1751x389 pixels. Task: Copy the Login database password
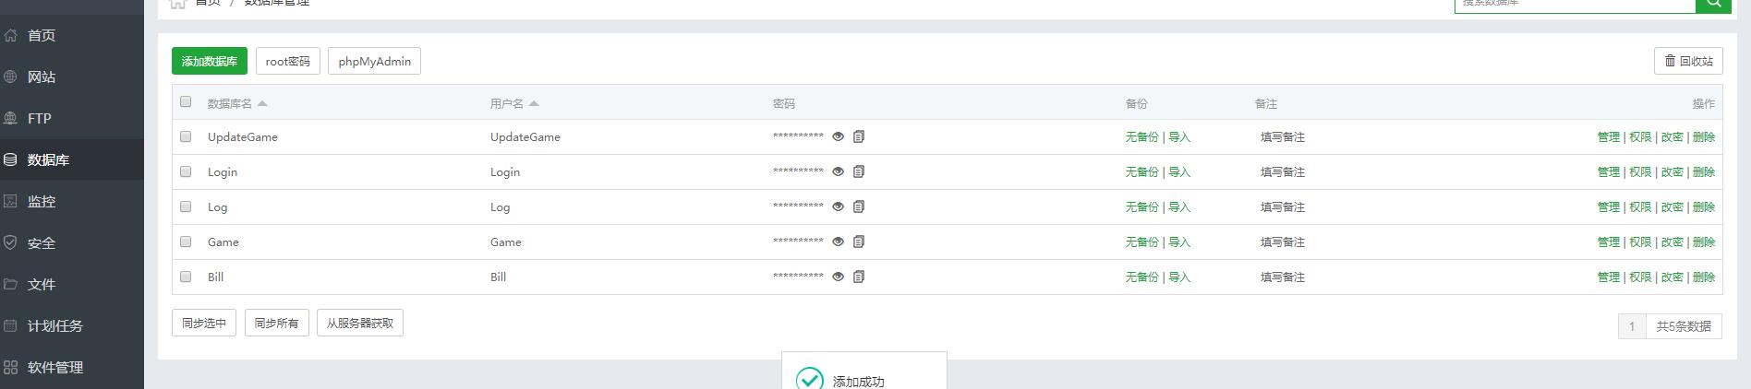[x=859, y=171]
